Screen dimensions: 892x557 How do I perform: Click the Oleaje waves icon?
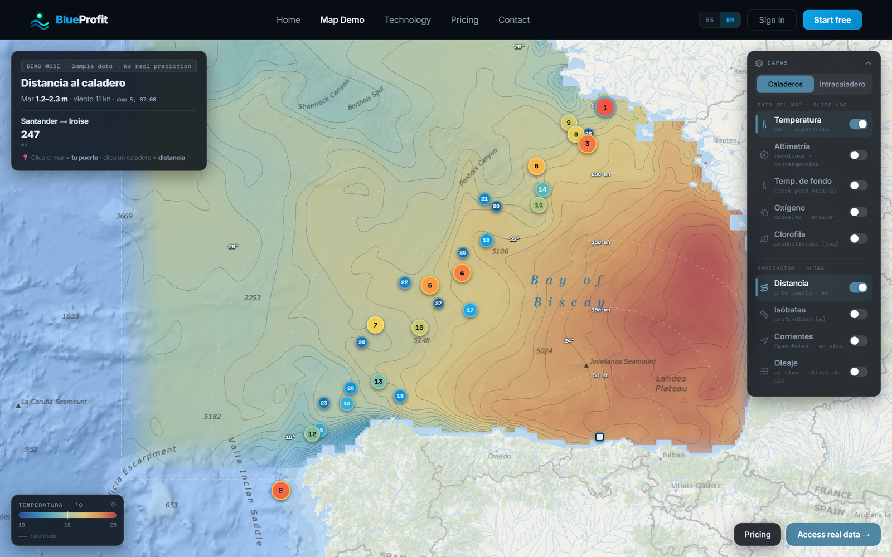[x=764, y=372]
